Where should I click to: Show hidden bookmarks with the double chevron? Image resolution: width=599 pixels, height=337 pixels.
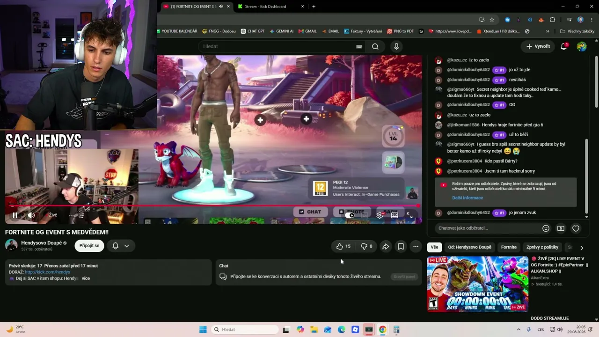click(548, 31)
